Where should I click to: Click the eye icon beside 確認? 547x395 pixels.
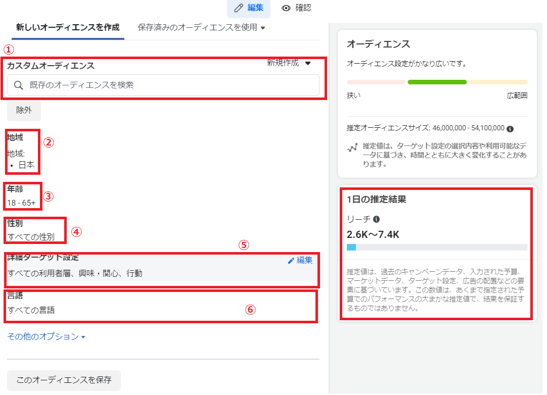287,8
